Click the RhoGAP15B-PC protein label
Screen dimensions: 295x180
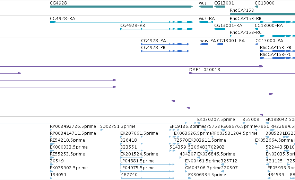276,55
